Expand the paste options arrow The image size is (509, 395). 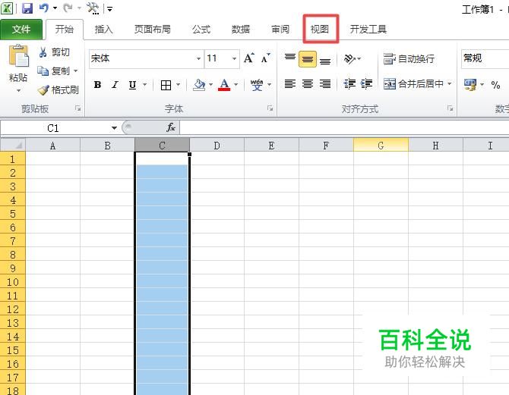18,90
